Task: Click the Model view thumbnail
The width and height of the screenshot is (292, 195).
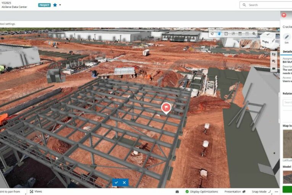Action: point(287,177)
